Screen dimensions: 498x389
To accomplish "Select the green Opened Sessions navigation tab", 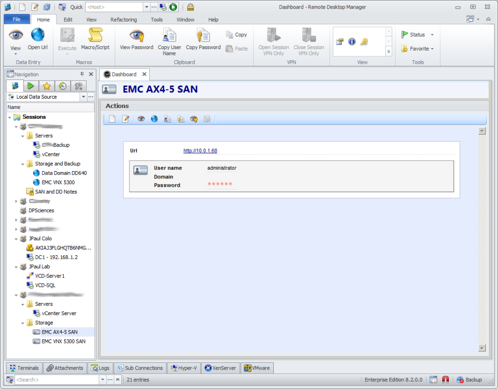I will [31, 86].
